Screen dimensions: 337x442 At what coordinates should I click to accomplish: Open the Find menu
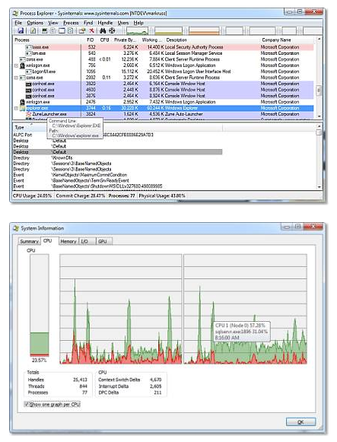88,23
